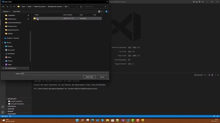Select Music under This PC
220x123 pixels.
[x=9, y=57]
